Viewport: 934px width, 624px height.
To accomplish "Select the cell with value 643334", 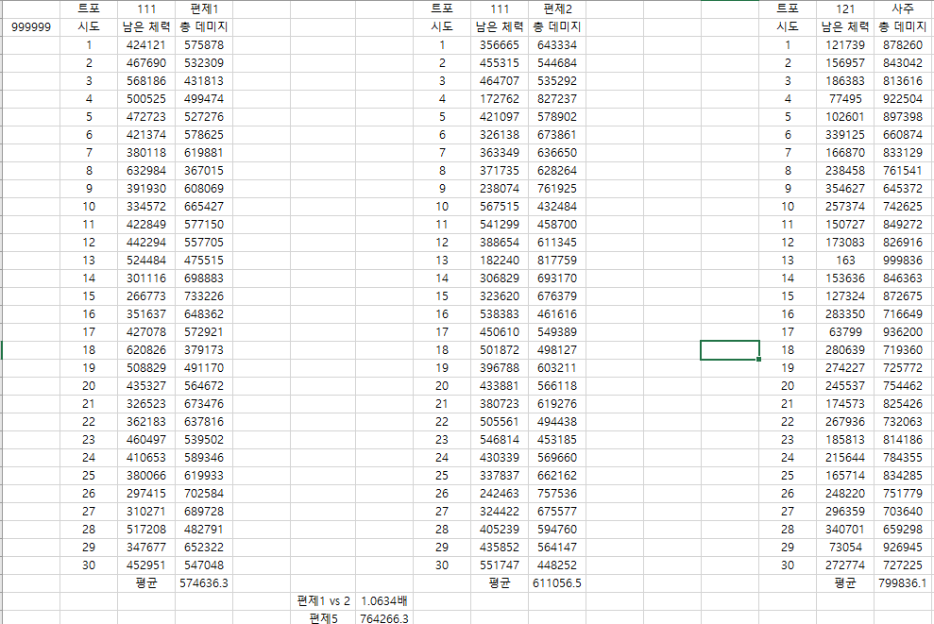I will [x=557, y=44].
